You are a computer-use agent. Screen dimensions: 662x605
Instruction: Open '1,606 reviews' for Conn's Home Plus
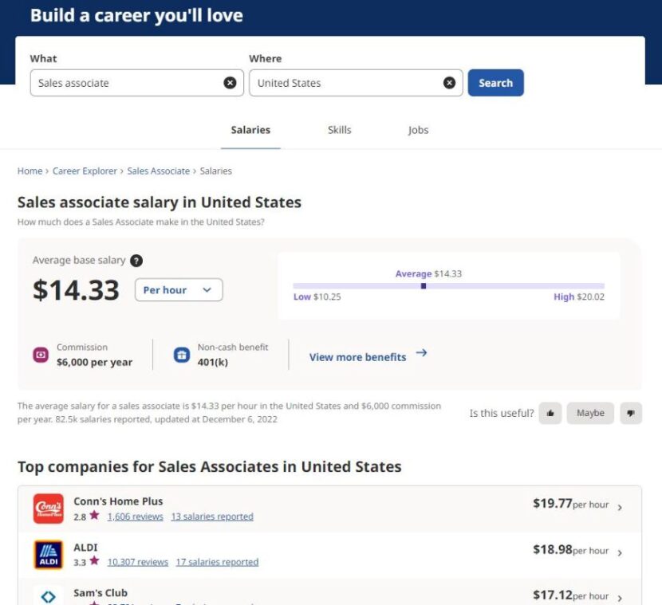pos(135,517)
